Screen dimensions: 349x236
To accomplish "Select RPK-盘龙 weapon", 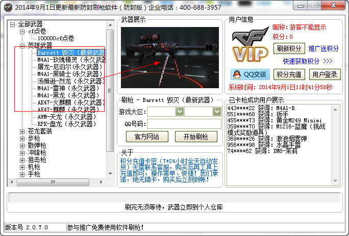I will pos(67,124).
